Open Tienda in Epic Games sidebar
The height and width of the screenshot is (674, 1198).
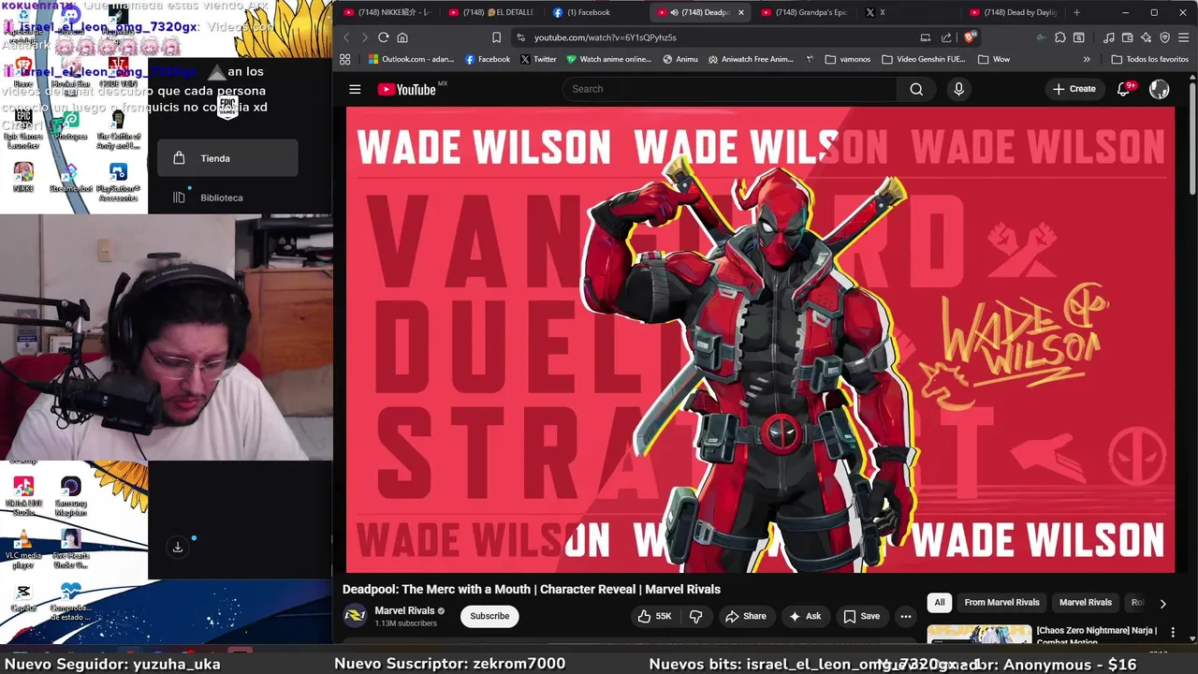(227, 158)
